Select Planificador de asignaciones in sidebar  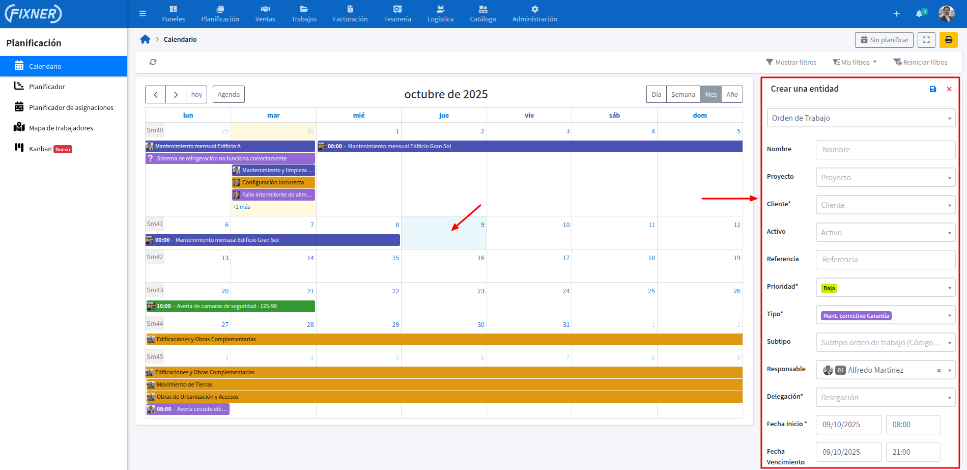[71, 107]
